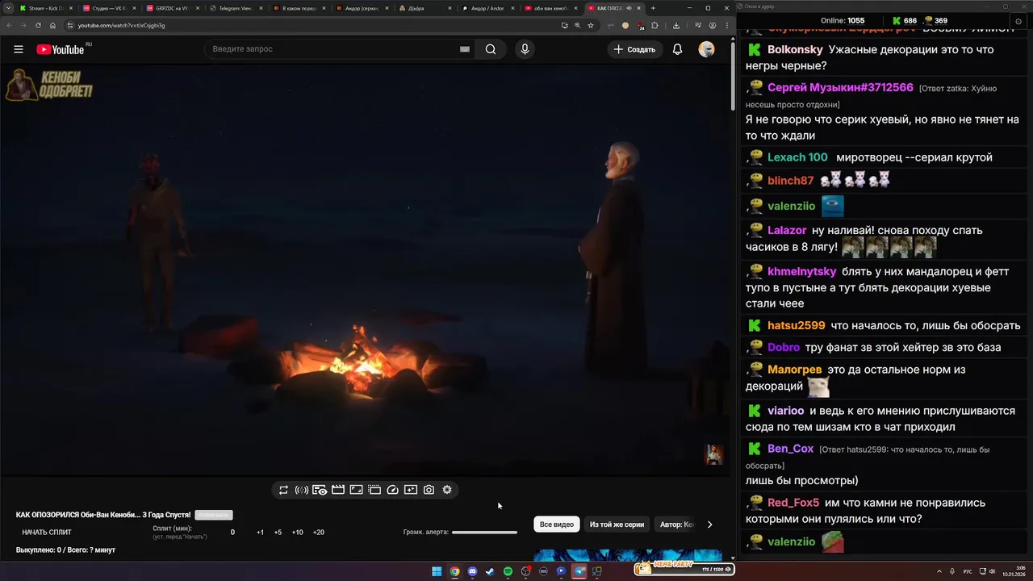Toggle the loop icon in player toolbar
This screenshot has width=1033, height=581.
283,490
